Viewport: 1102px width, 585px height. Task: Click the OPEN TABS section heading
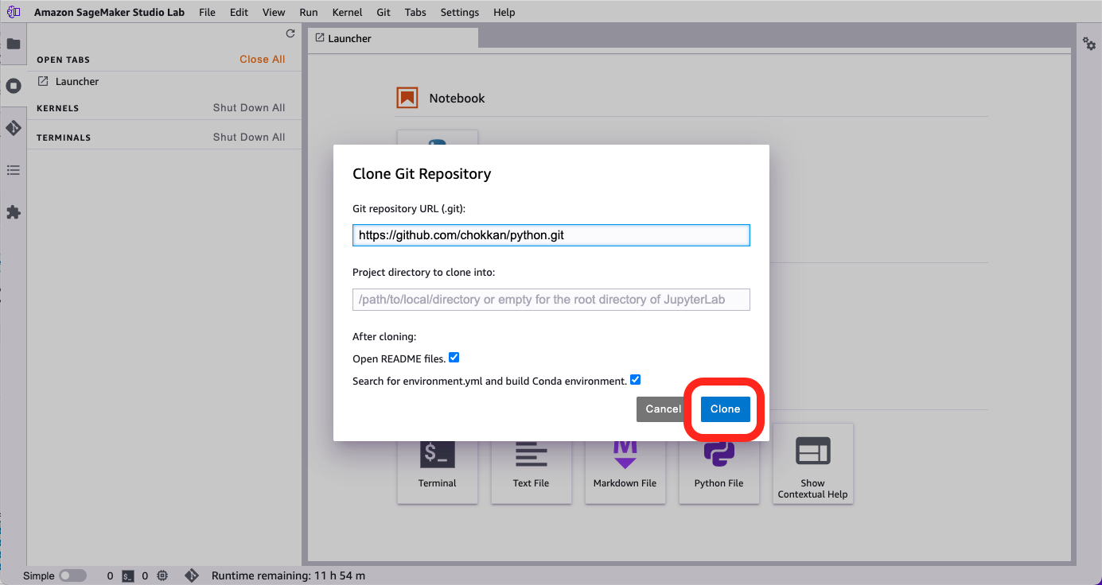tap(64, 60)
